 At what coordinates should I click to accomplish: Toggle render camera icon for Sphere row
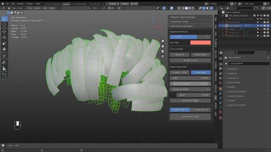(268, 29)
